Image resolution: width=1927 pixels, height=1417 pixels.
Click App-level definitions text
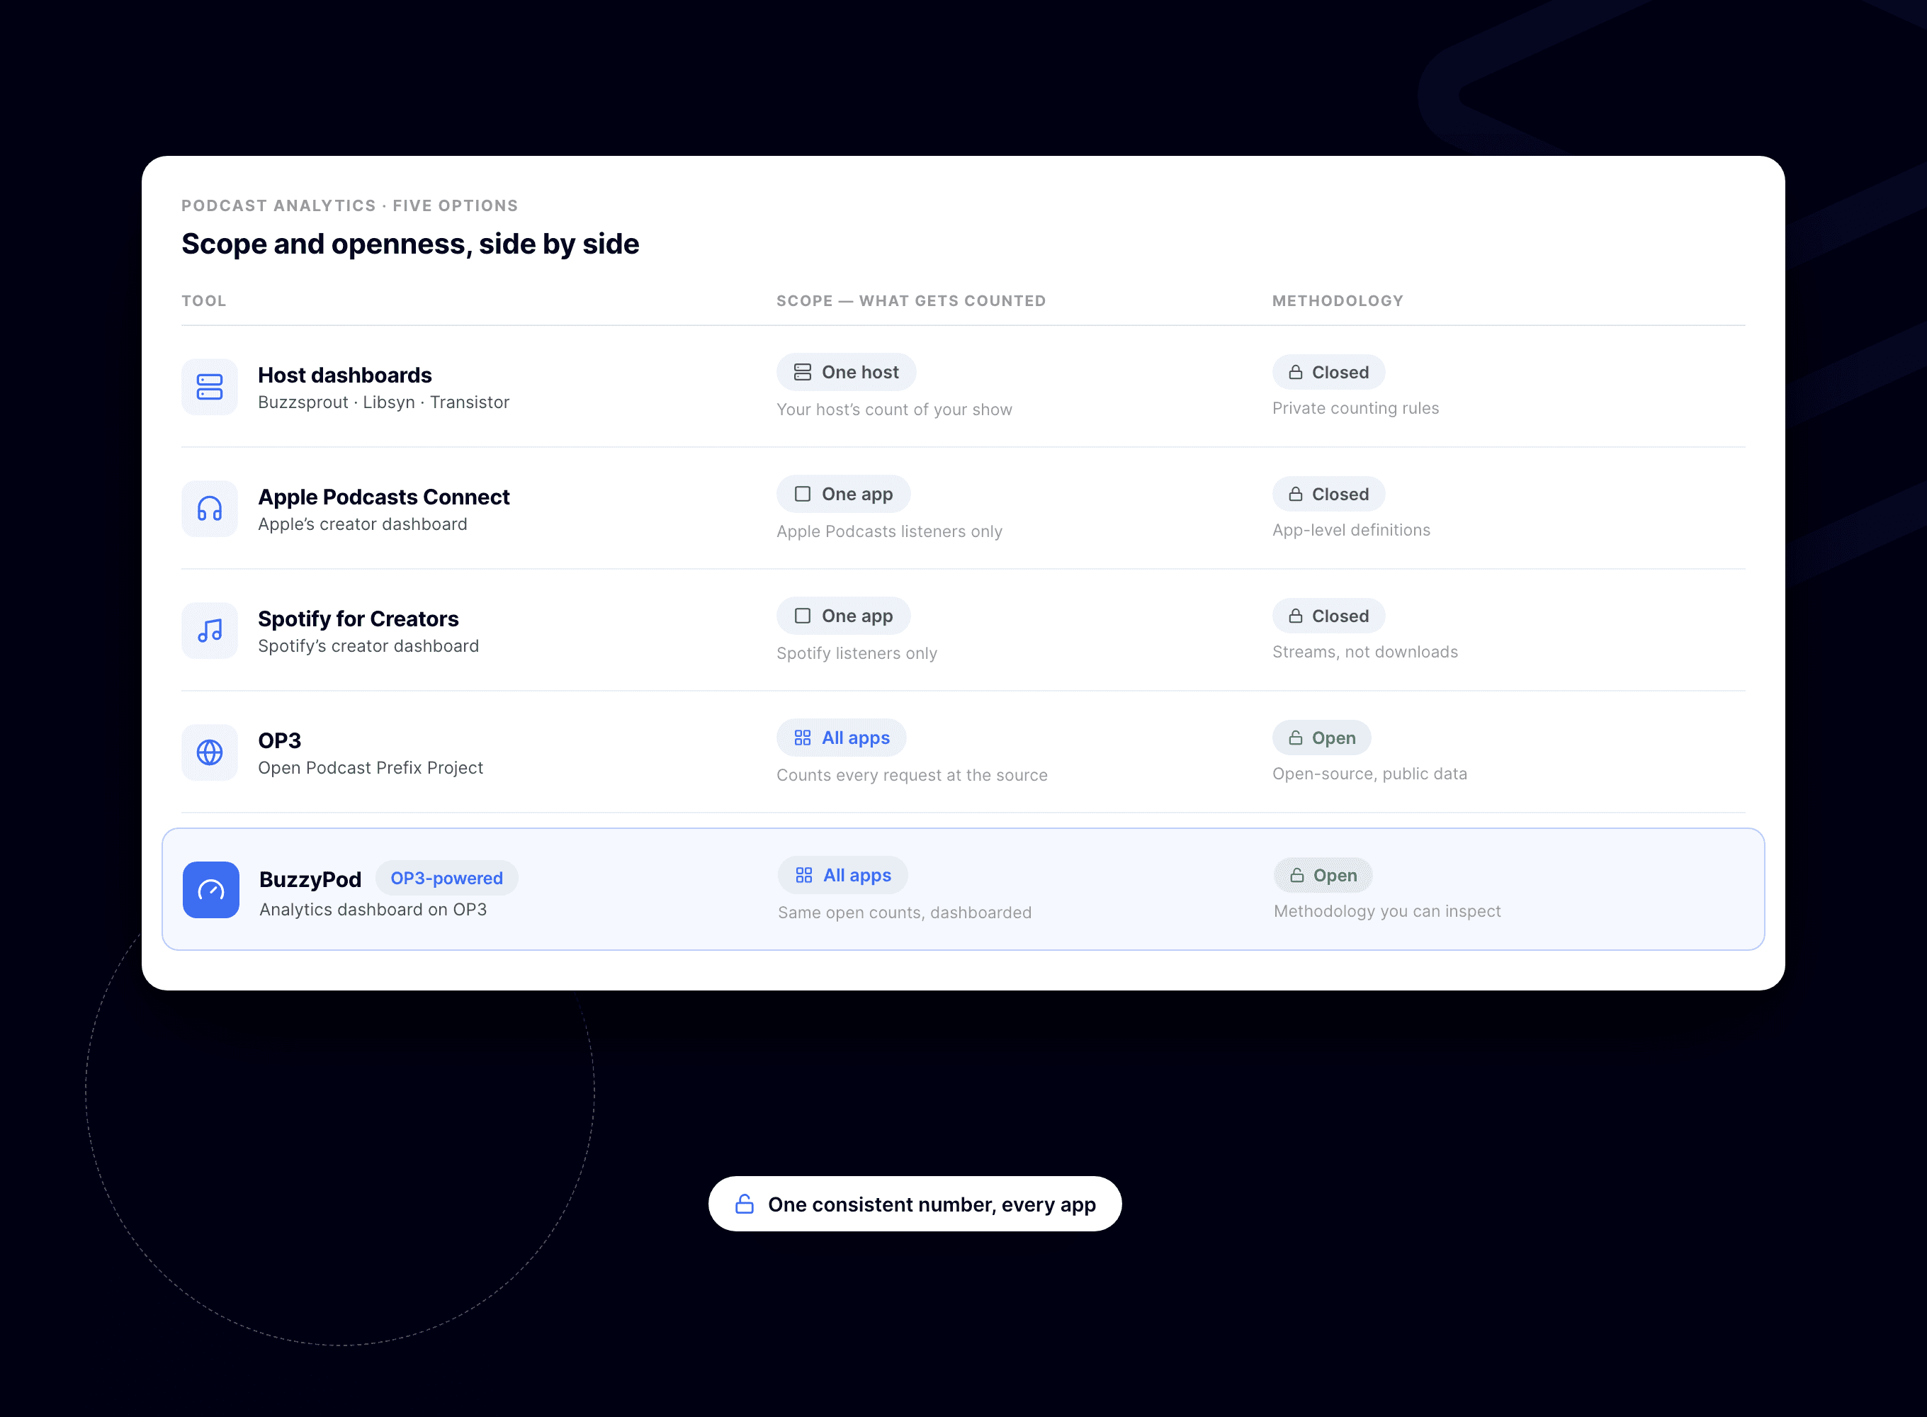1352,530
